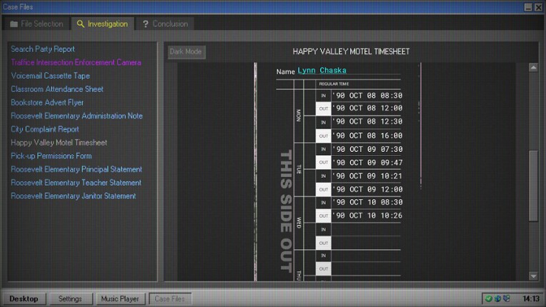The image size is (546, 307).
Task: Click the green checkmark tray icon
Action: [x=487, y=298]
